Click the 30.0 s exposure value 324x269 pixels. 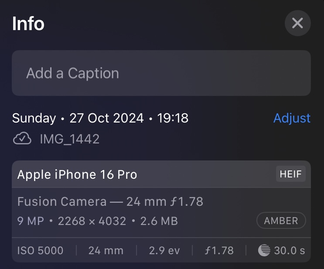[x=289, y=251]
